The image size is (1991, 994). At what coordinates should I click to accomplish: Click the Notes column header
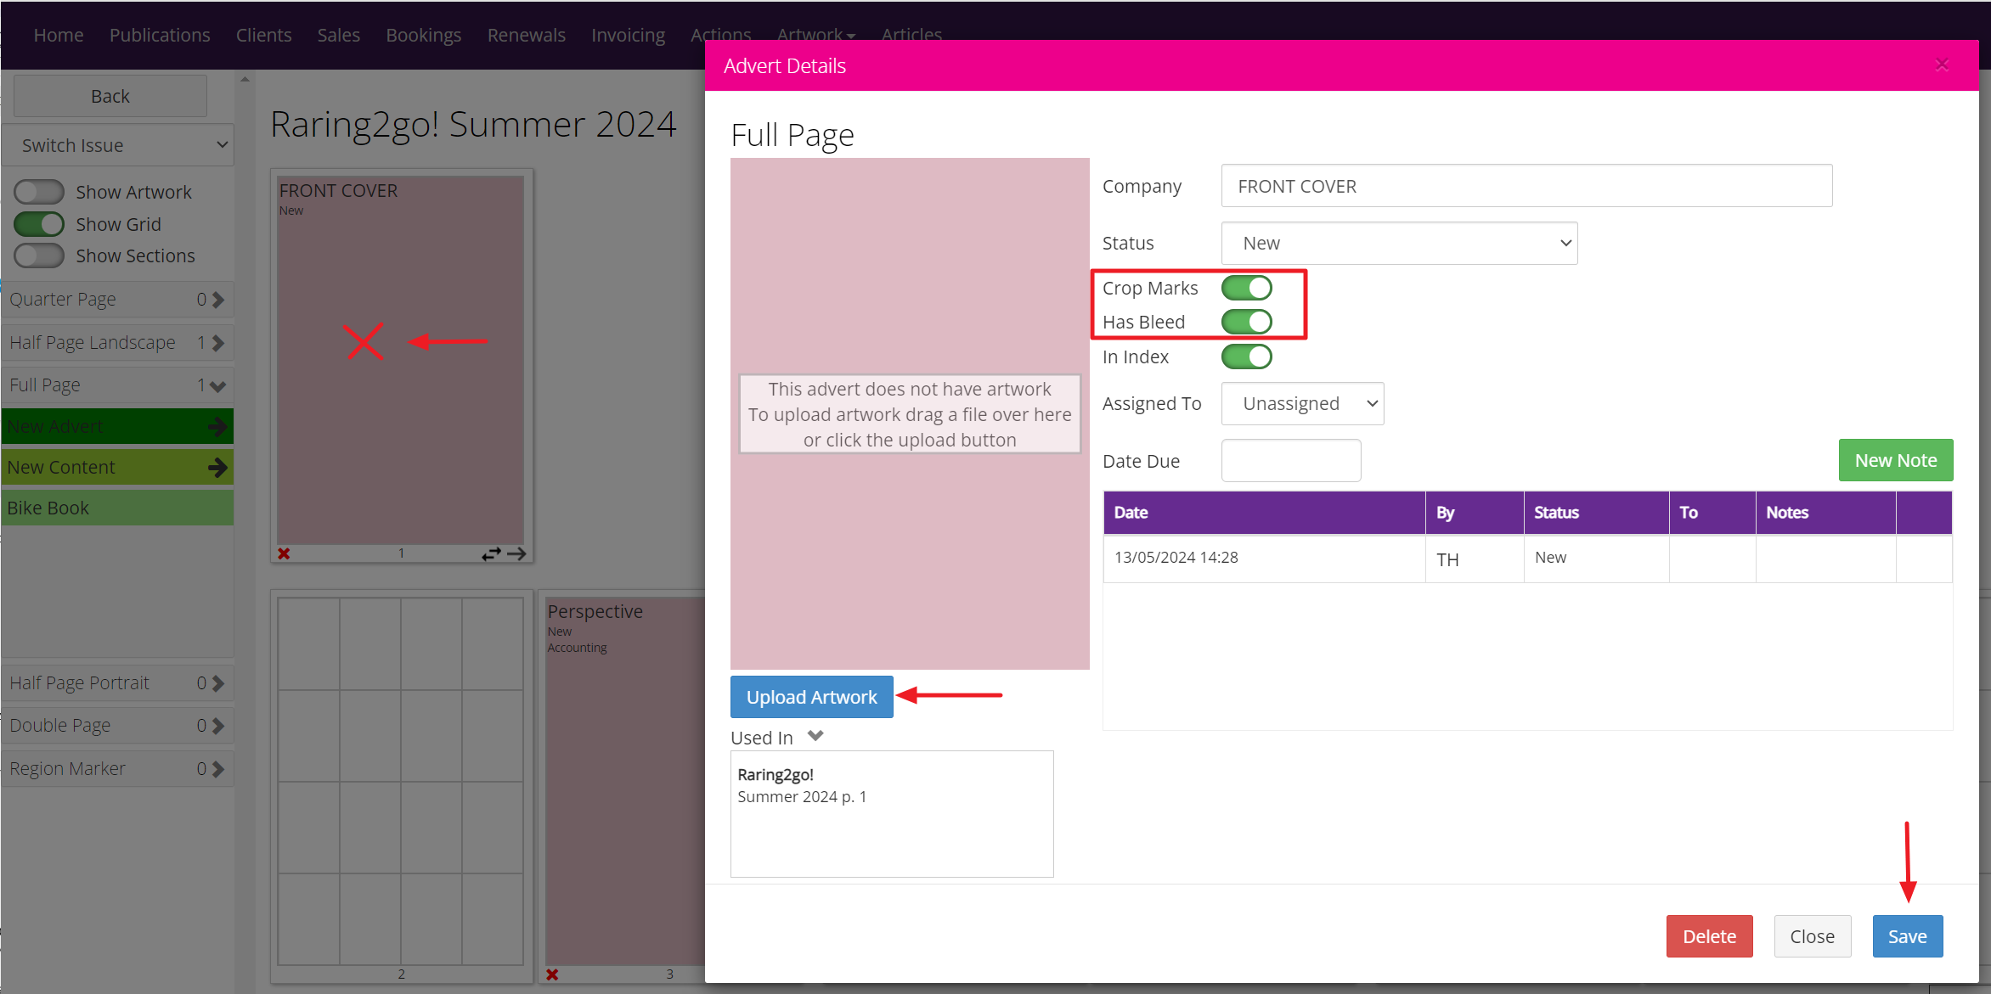coord(1825,513)
